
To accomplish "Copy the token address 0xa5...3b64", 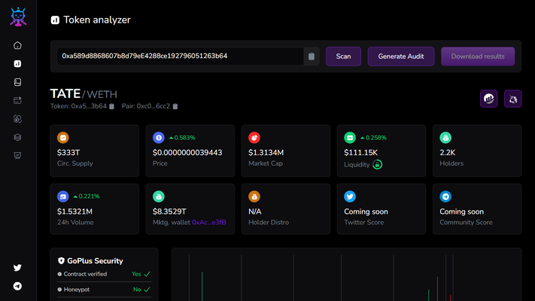I will [111, 106].
